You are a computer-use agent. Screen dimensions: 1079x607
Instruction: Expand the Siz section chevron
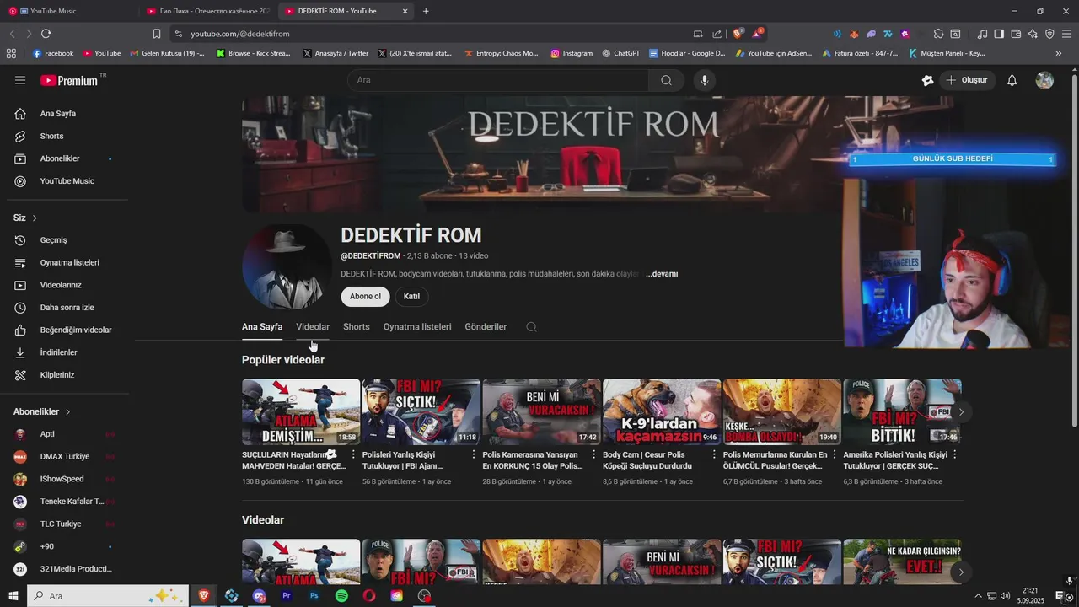(x=35, y=218)
